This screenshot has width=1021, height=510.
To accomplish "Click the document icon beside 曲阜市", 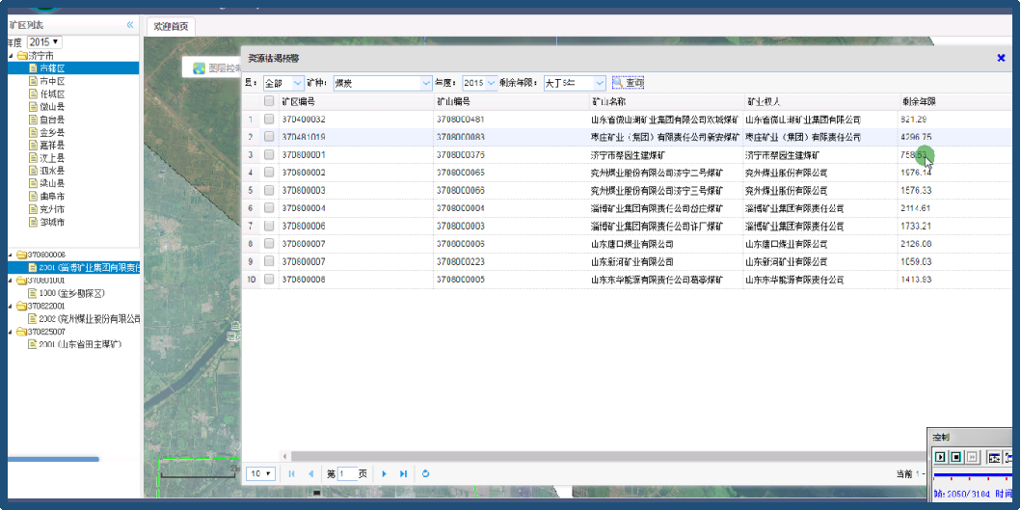I will pos(33,196).
